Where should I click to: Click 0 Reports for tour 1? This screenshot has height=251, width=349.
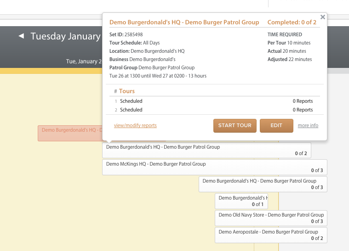[x=303, y=101]
